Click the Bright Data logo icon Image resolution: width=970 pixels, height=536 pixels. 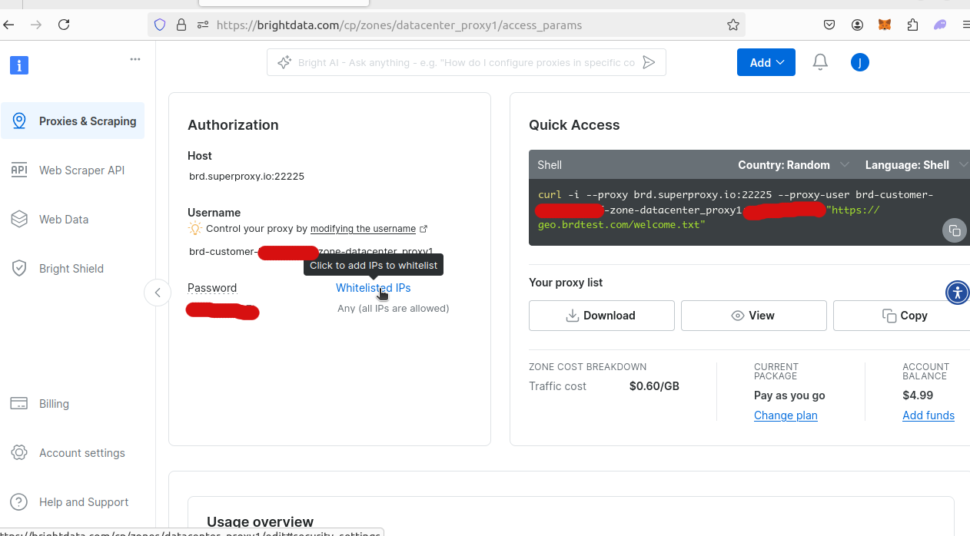[19, 65]
